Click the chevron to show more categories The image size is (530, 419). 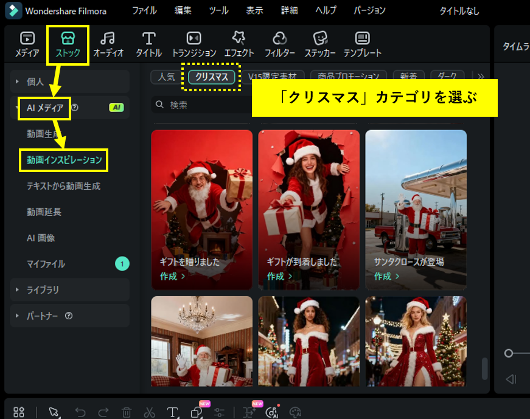pyautogui.click(x=481, y=77)
